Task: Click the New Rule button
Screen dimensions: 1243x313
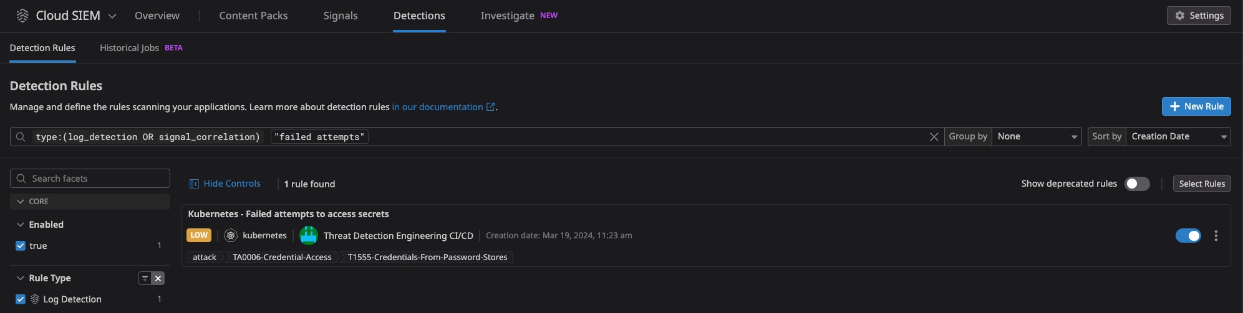Action: pyautogui.click(x=1196, y=106)
